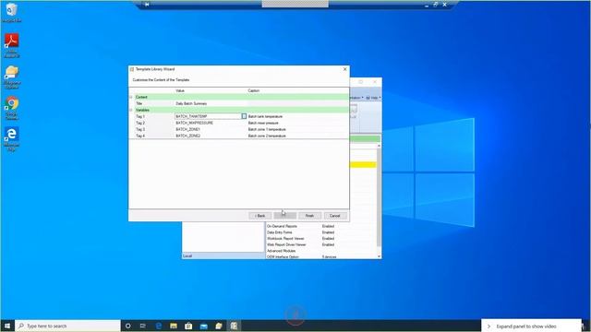Open File Explorer from the taskbar
Image resolution: width=591 pixels, height=332 pixels.
tap(174, 326)
